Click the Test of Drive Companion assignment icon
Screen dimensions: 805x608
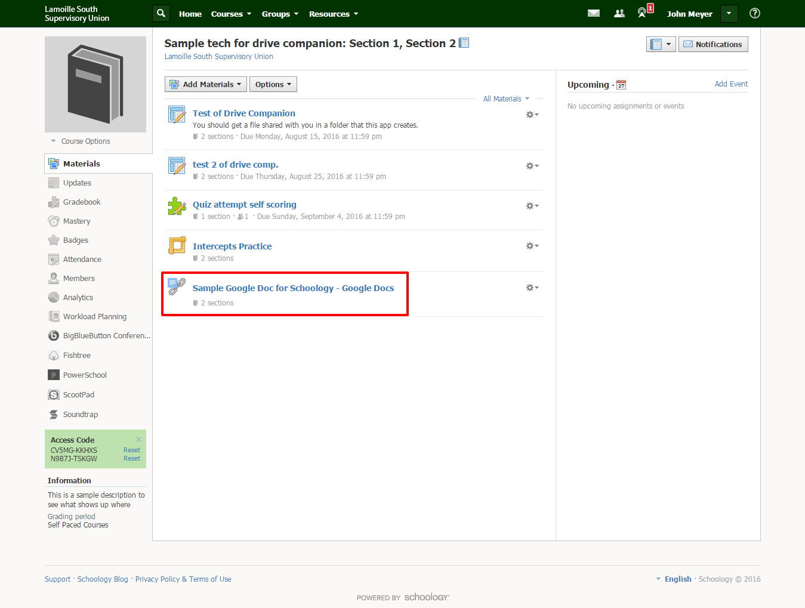coord(177,115)
